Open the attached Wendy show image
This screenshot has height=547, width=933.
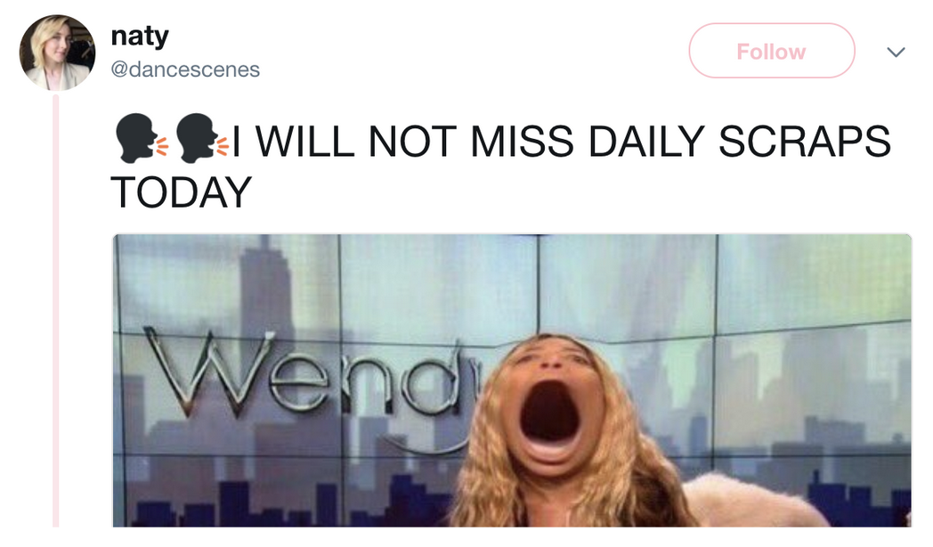coord(512,380)
